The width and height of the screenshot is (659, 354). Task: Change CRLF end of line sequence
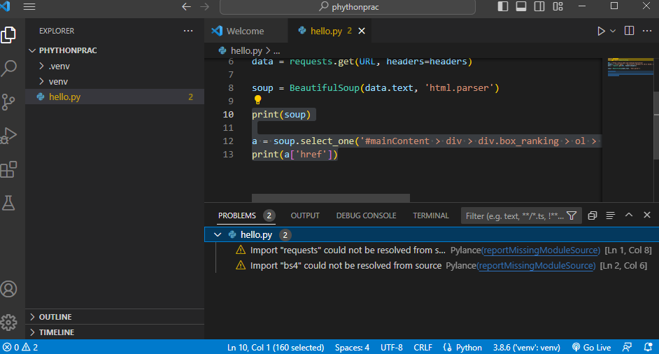coord(423,347)
